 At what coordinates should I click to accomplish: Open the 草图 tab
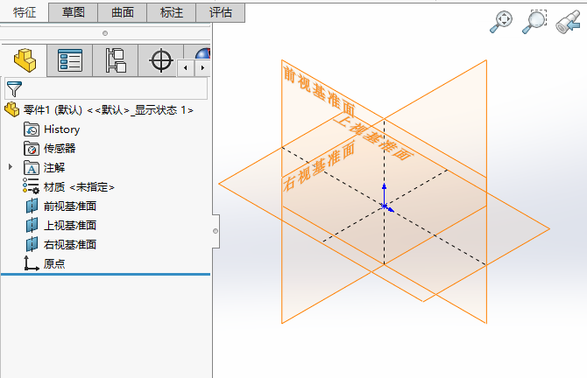click(74, 12)
